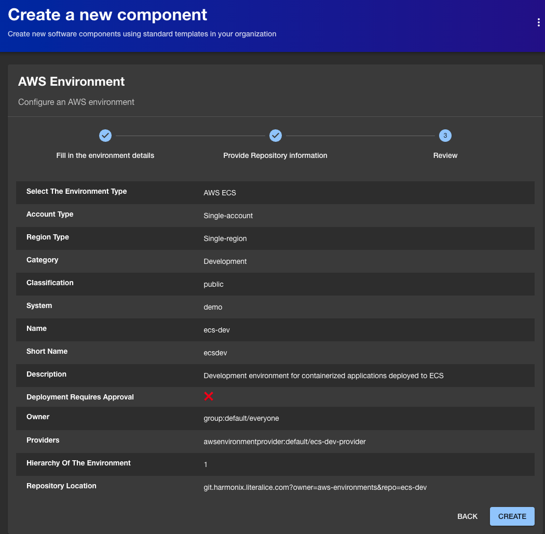Click the ecs-dev-provider providers value
545x534 pixels.
pyautogui.click(x=284, y=442)
